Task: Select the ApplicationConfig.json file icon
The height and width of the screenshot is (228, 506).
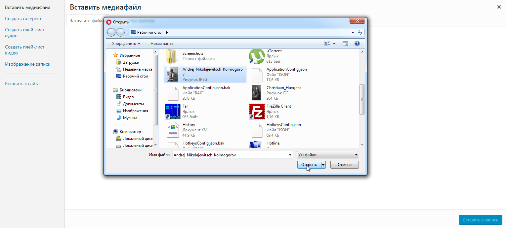Action: [x=257, y=75]
